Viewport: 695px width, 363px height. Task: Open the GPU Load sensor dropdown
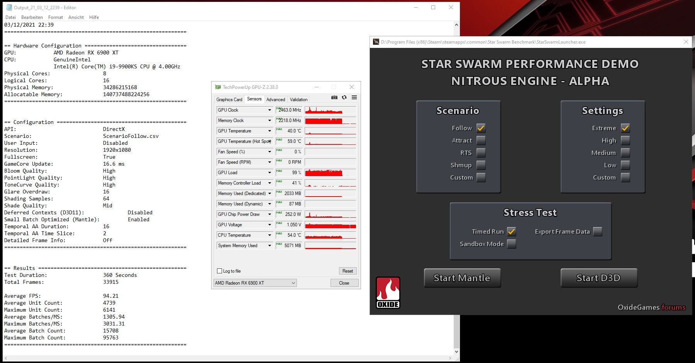pyautogui.click(x=270, y=173)
